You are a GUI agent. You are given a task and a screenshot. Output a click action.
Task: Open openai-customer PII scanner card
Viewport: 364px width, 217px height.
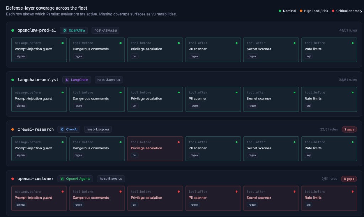[213, 198]
